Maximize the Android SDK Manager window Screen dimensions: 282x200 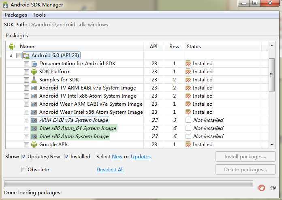click(x=255, y=3)
